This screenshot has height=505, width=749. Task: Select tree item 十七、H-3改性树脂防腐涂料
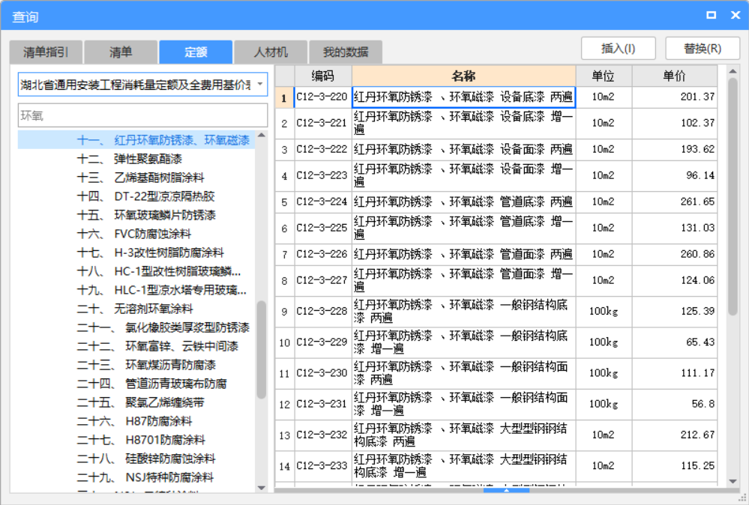click(x=151, y=252)
